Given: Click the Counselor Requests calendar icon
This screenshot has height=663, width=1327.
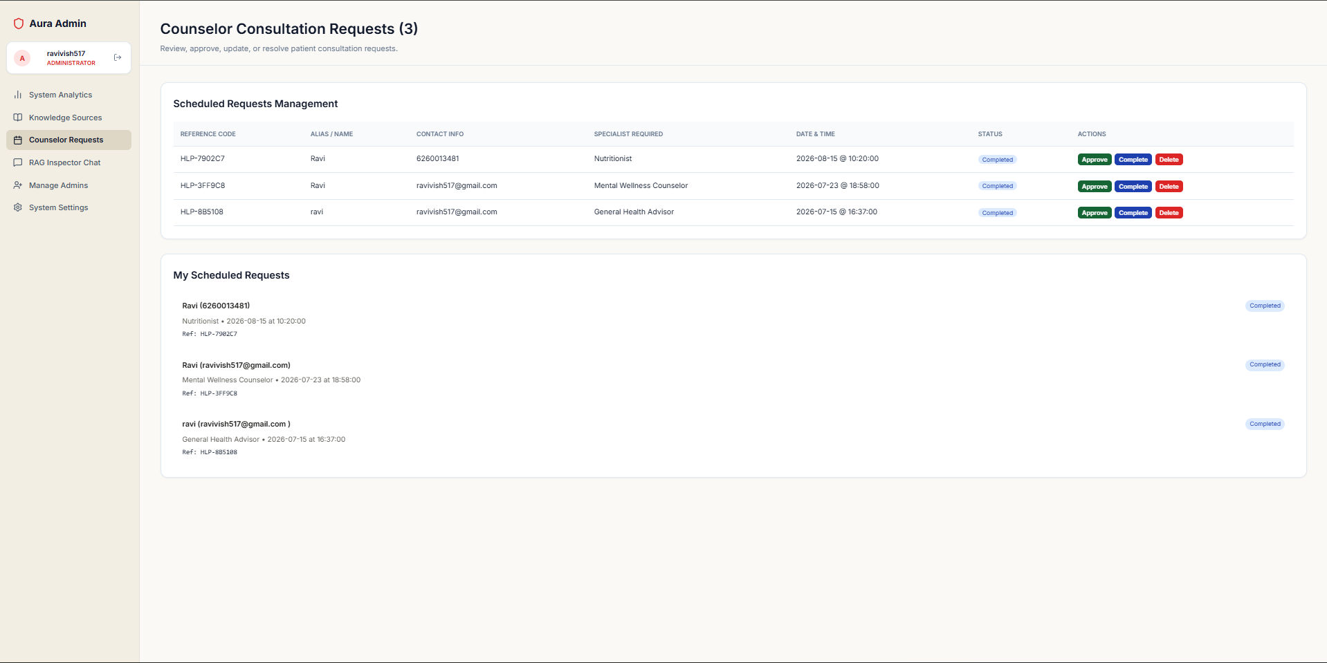Looking at the screenshot, I should pyautogui.click(x=18, y=140).
